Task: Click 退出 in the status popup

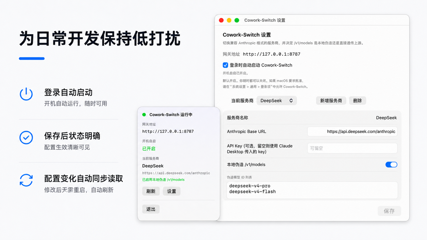Action: pyautogui.click(x=151, y=209)
